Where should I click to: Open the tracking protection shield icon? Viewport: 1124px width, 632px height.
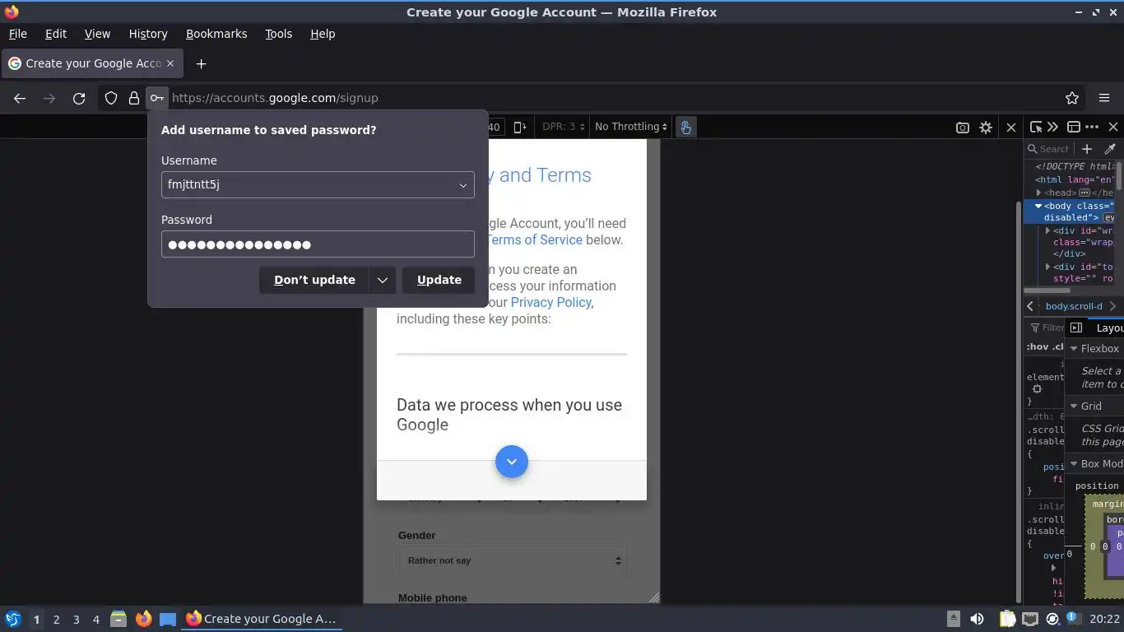pos(111,98)
